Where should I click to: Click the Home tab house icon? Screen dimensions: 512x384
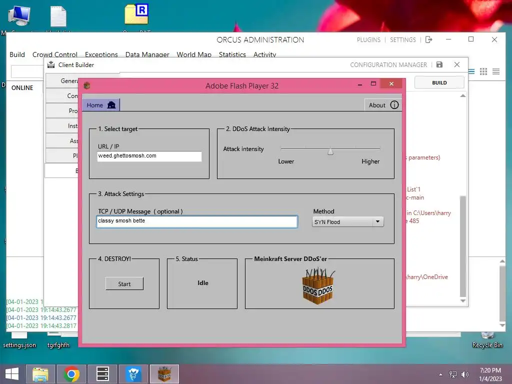[111, 105]
